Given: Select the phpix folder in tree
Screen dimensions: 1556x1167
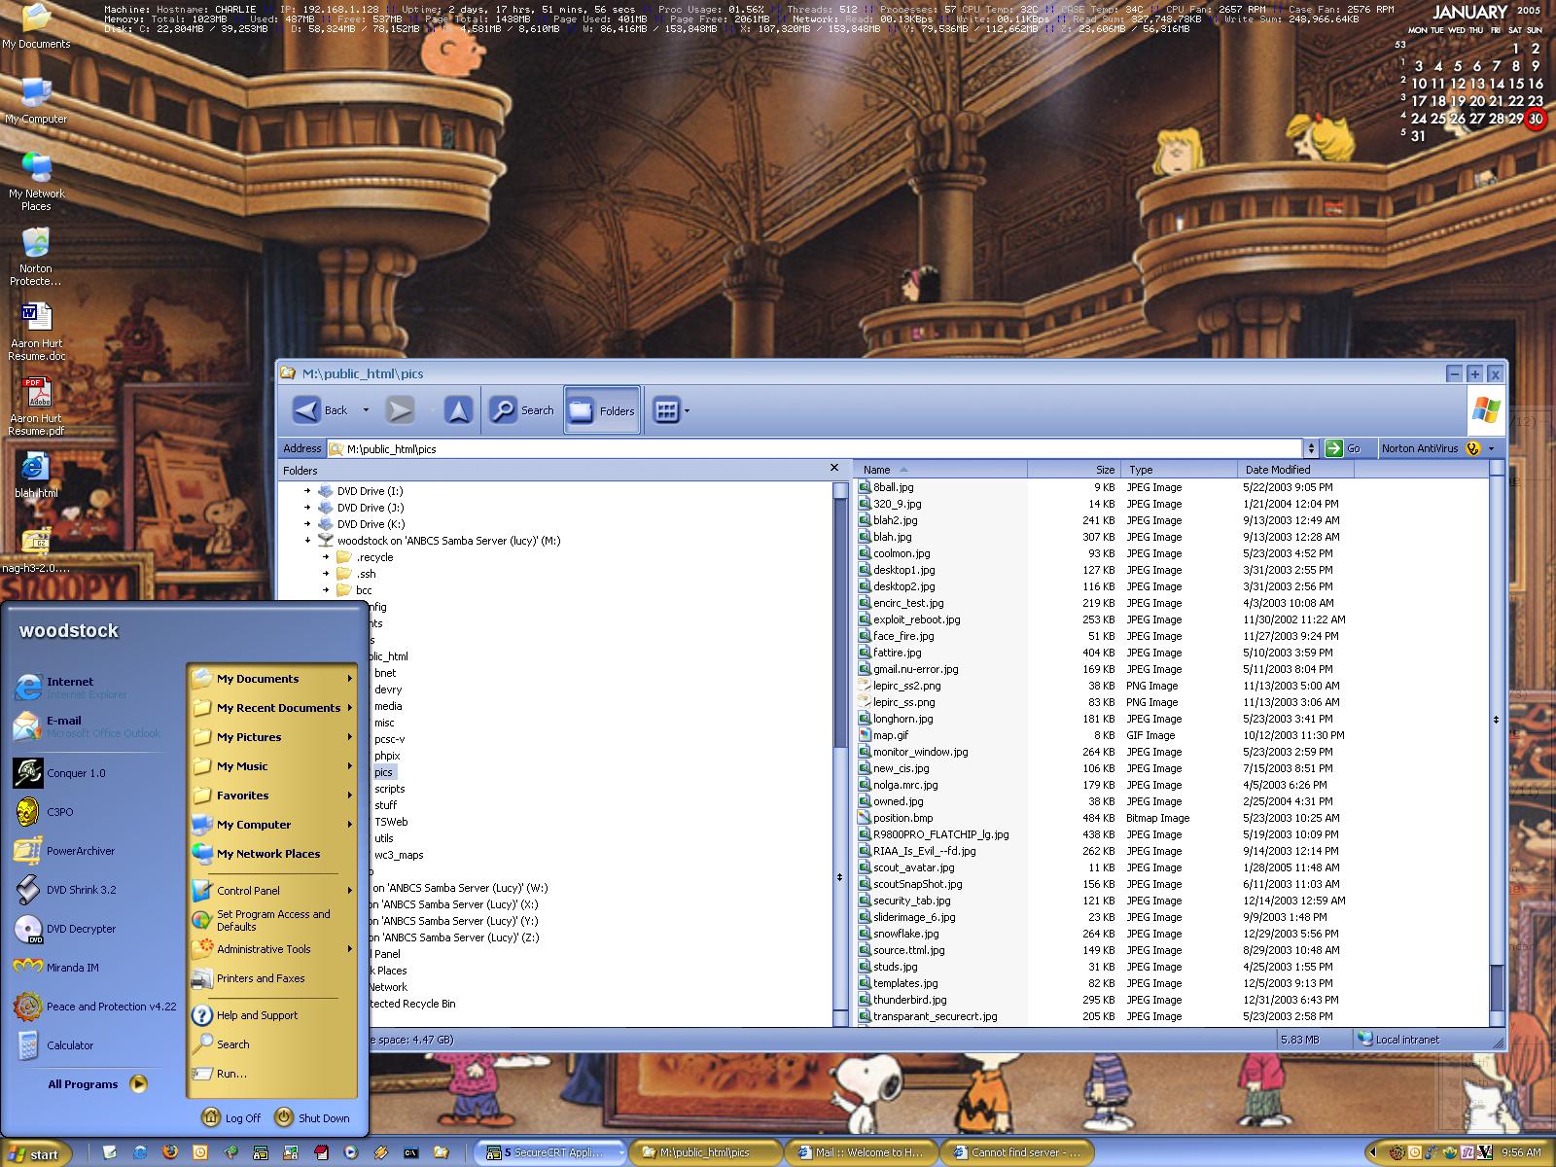Looking at the screenshot, I should 387,756.
